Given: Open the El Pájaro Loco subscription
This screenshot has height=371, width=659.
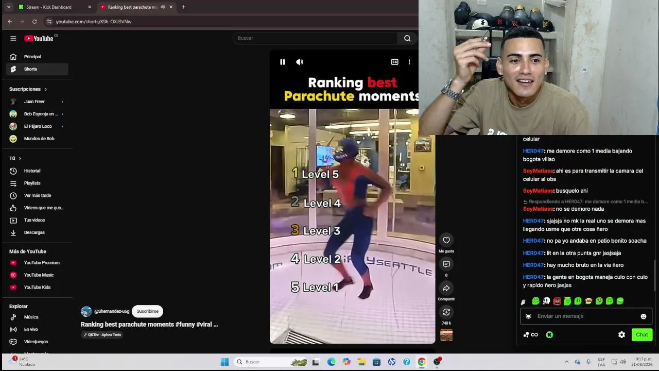Looking at the screenshot, I should click(x=37, y=126).
